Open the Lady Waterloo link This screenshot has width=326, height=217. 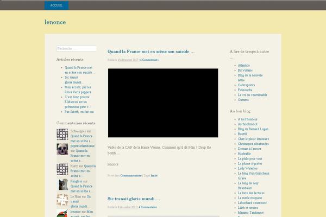click(248, 168)
